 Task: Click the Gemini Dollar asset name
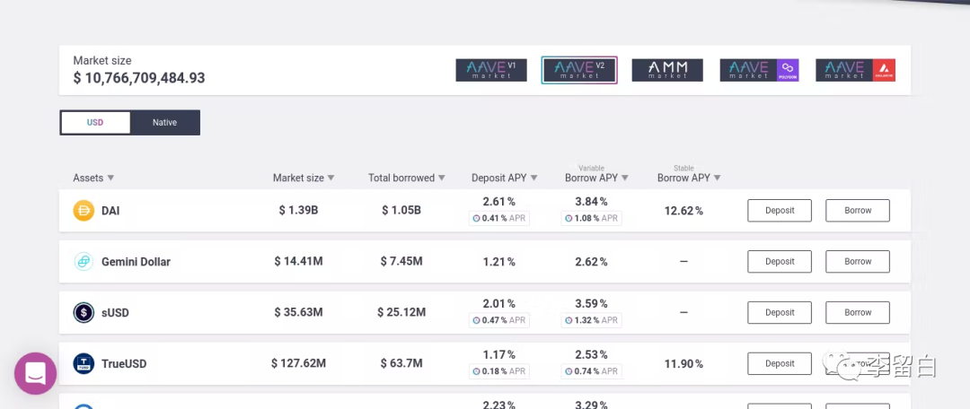[x=137, y=262]
